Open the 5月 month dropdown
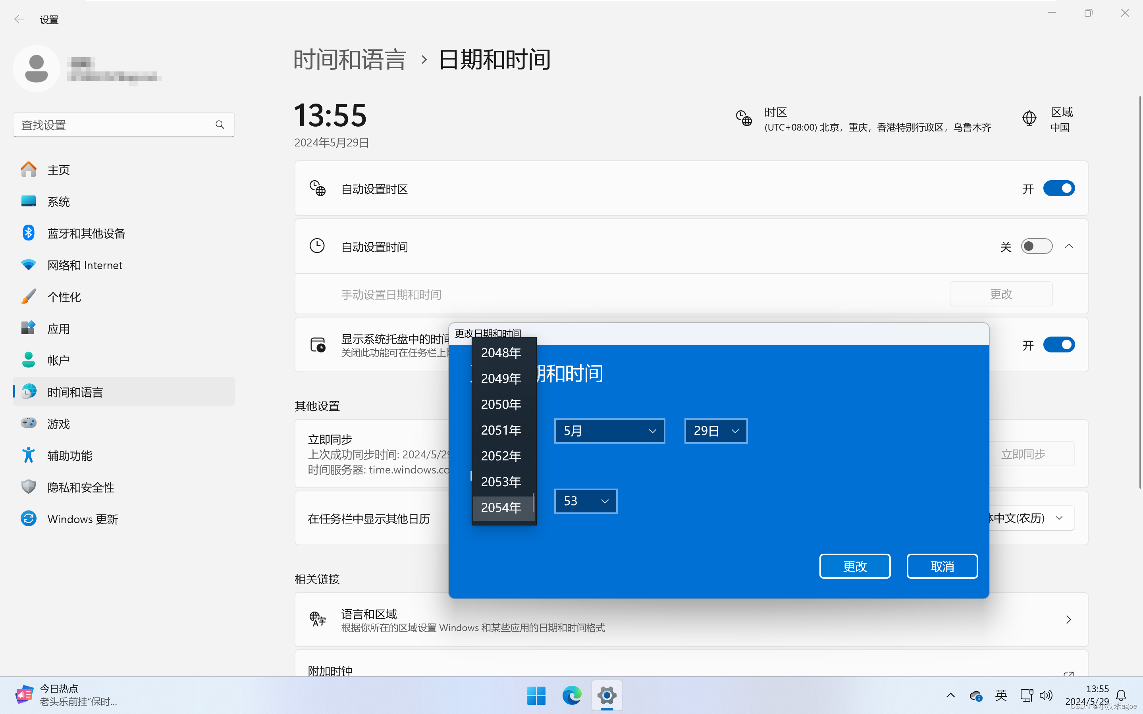 (x=609, y=431)
